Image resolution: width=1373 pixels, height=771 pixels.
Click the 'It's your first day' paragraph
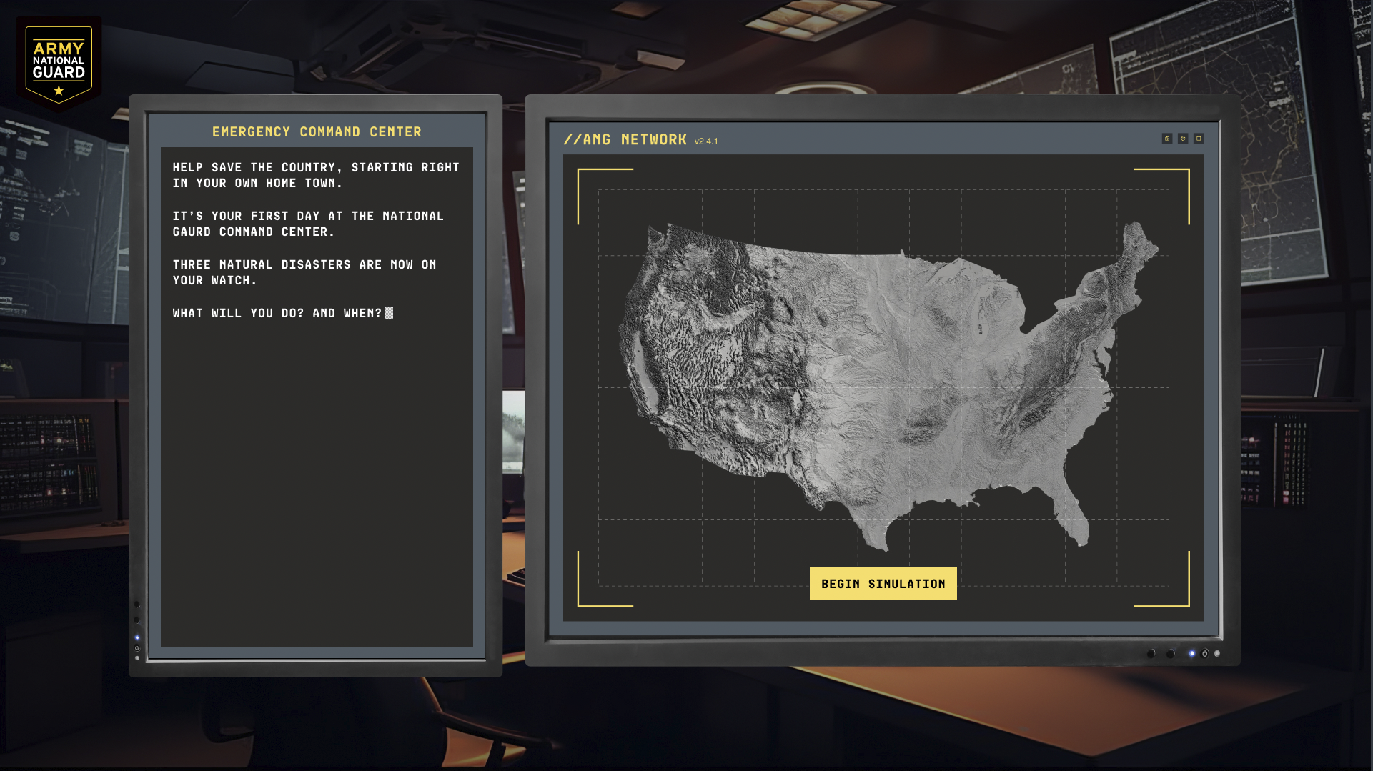[x=308, y=224]
